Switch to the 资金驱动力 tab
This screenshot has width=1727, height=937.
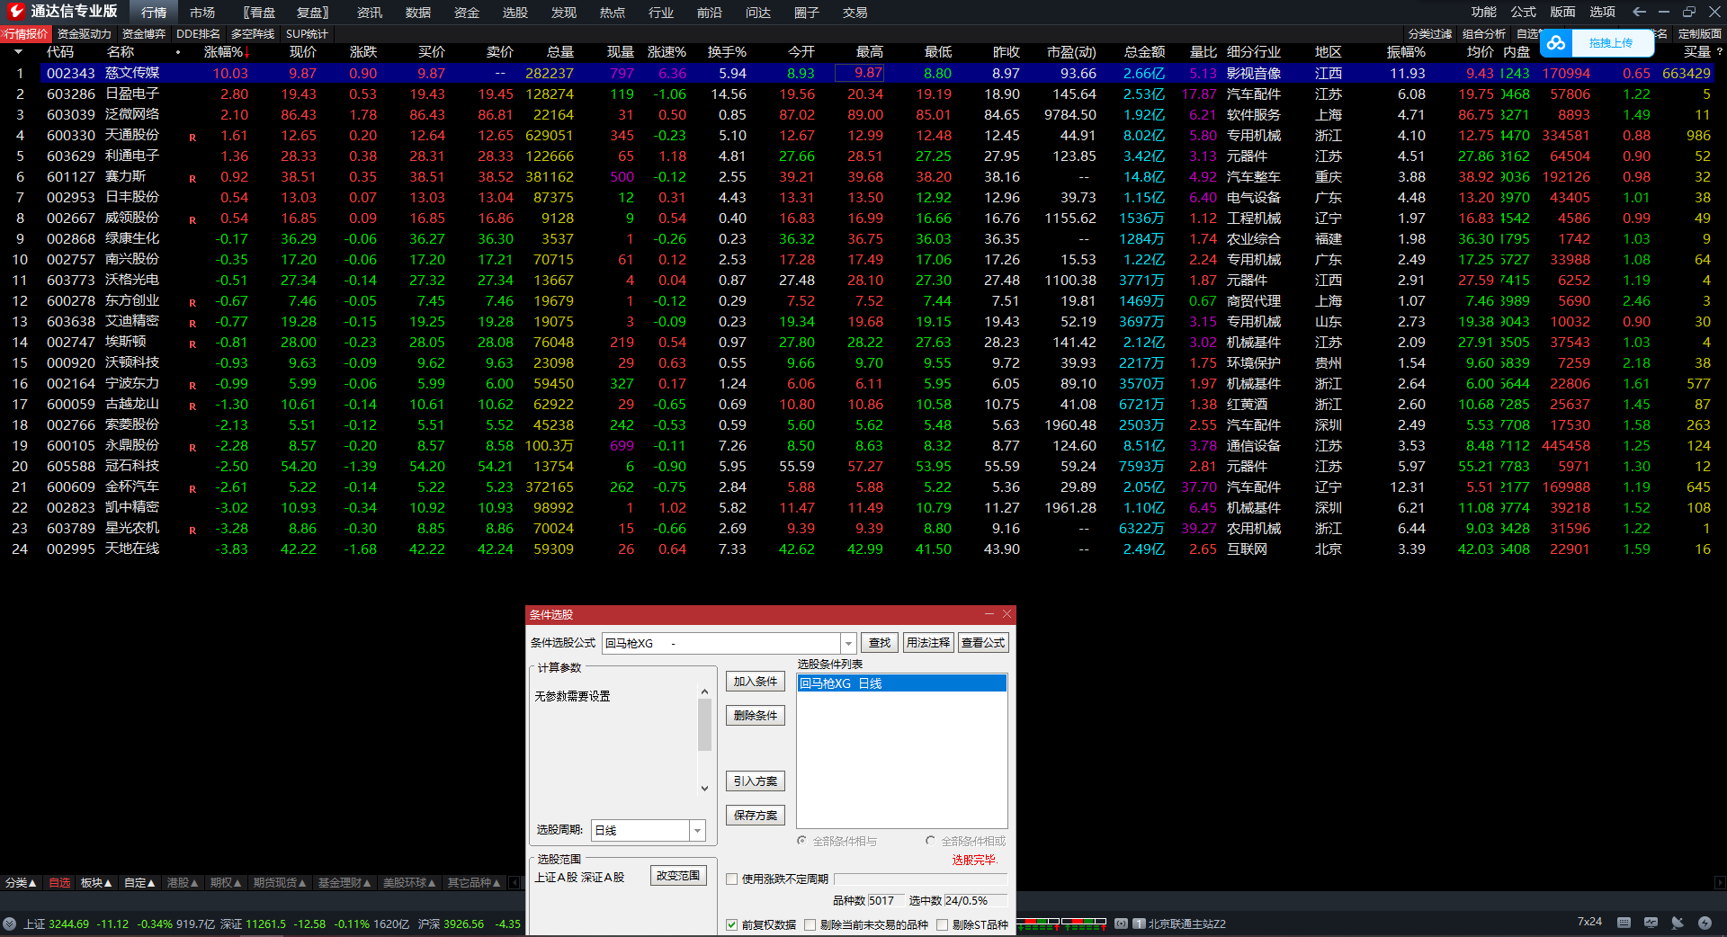85,34
